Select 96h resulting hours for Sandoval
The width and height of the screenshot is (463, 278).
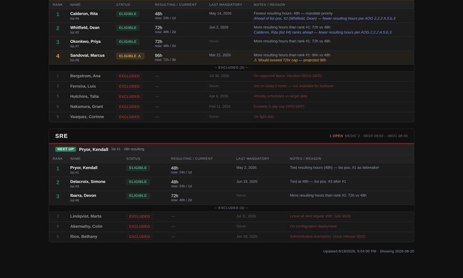pyautogui.click(x=158, y=55)
